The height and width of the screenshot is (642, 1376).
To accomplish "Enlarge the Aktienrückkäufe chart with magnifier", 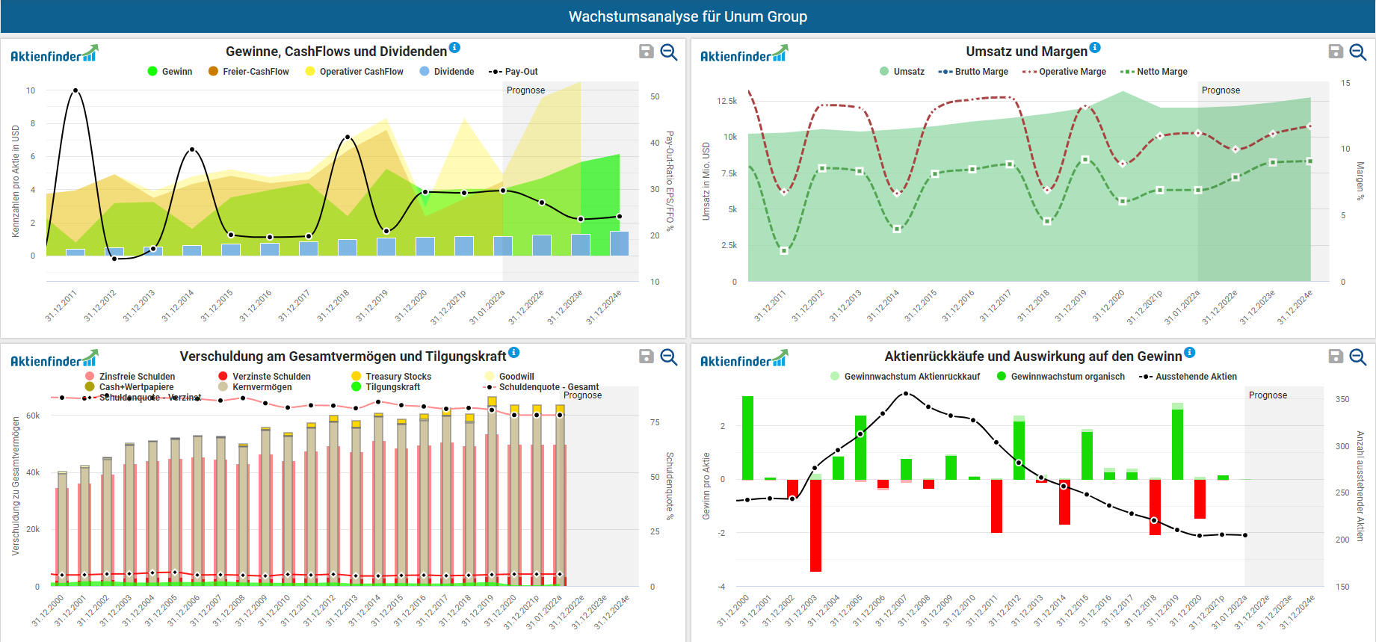I will coord(1358,357).
